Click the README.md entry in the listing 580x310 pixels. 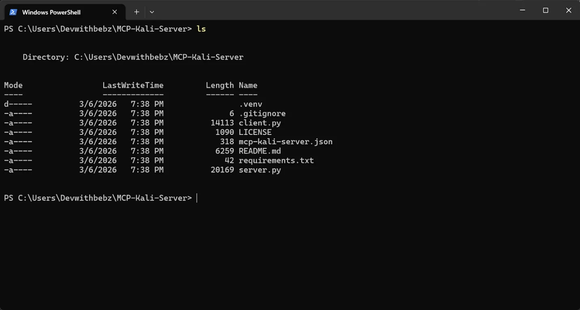pyautogui.click(x=260, y=151)
